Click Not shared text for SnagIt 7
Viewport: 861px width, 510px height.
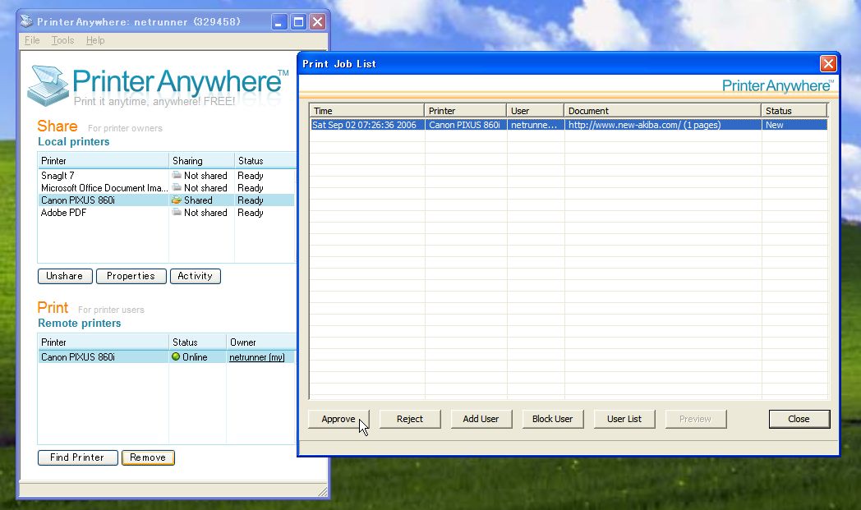click(205, 176)
